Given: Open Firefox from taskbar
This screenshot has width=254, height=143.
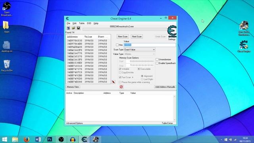Looking at the screenshot, I should click(27, 139).
